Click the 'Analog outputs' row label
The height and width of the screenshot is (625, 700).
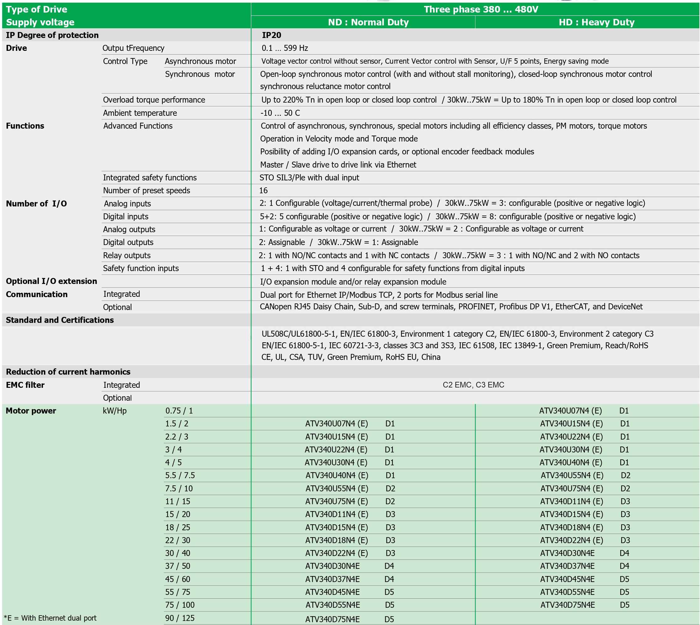(129, 229)
